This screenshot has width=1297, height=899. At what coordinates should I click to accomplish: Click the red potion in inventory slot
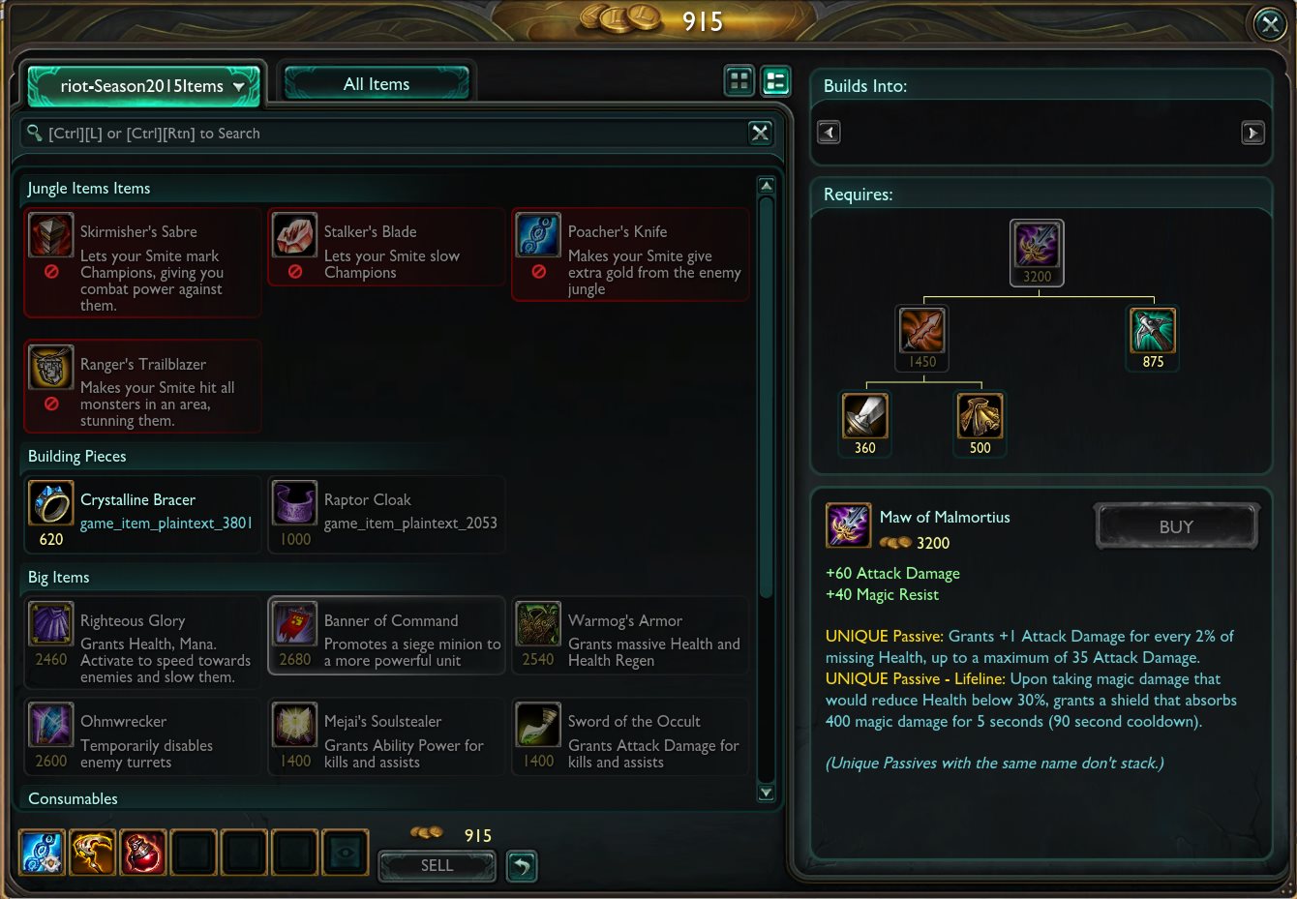[x=143, y=853]
